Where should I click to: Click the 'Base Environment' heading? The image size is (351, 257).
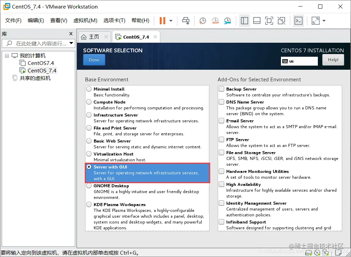pyautogui.click(x=107, y=80)
